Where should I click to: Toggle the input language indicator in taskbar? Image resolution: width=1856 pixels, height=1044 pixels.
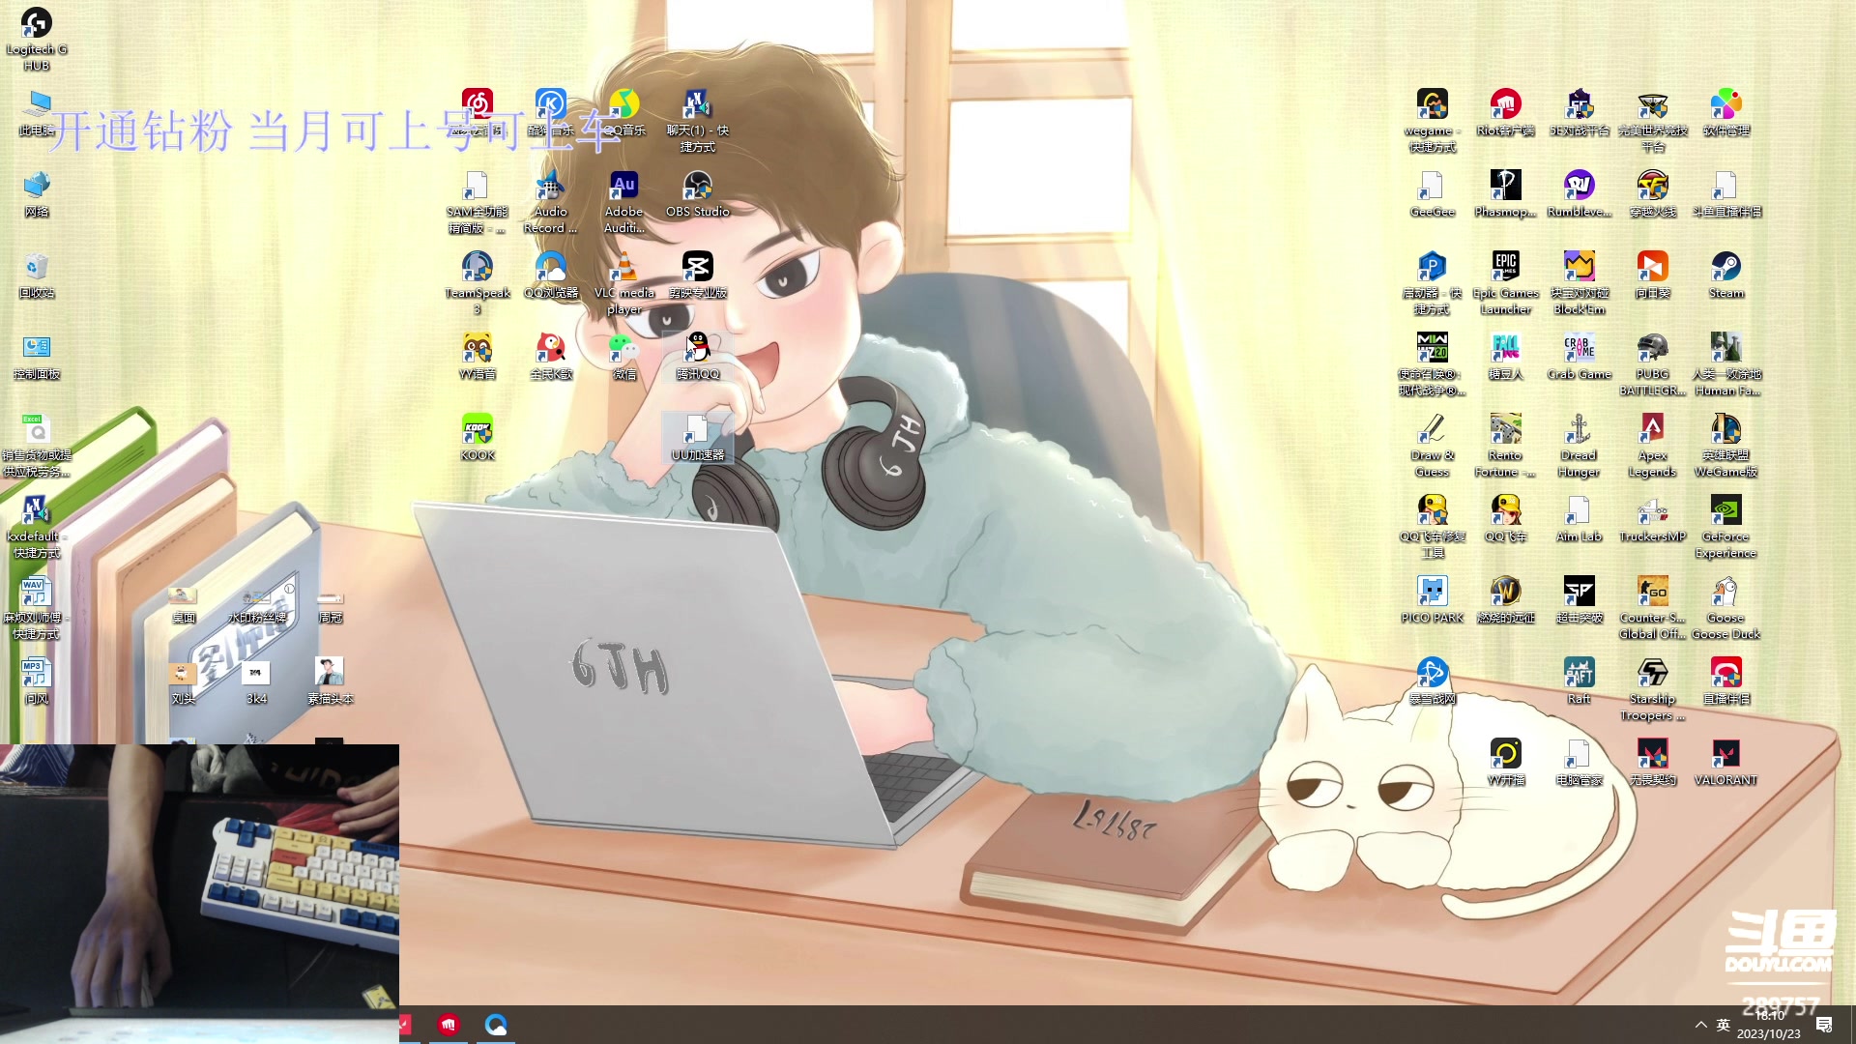pyautogui.click(x=1723, y=1025)
